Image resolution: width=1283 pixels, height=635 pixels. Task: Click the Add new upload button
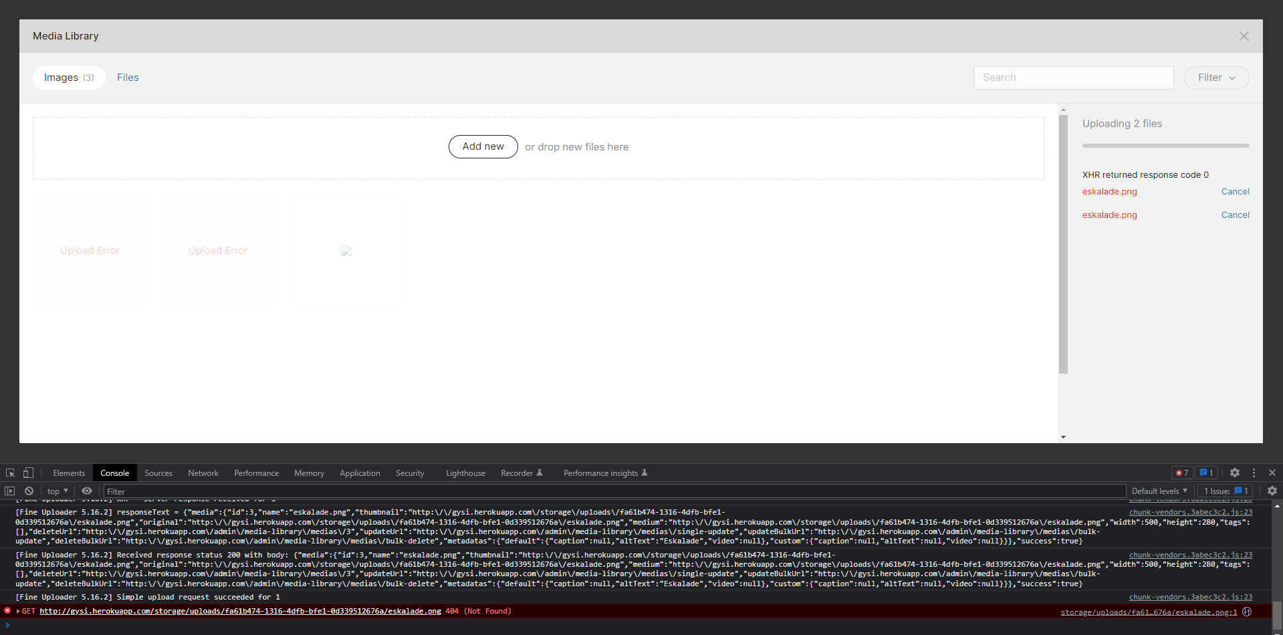coord(483,146)
